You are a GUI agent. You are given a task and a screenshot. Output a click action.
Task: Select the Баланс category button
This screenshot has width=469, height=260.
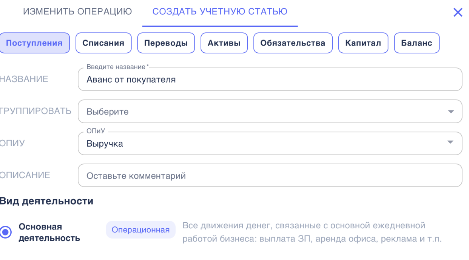pyautogui.click(x=417, y=43)
